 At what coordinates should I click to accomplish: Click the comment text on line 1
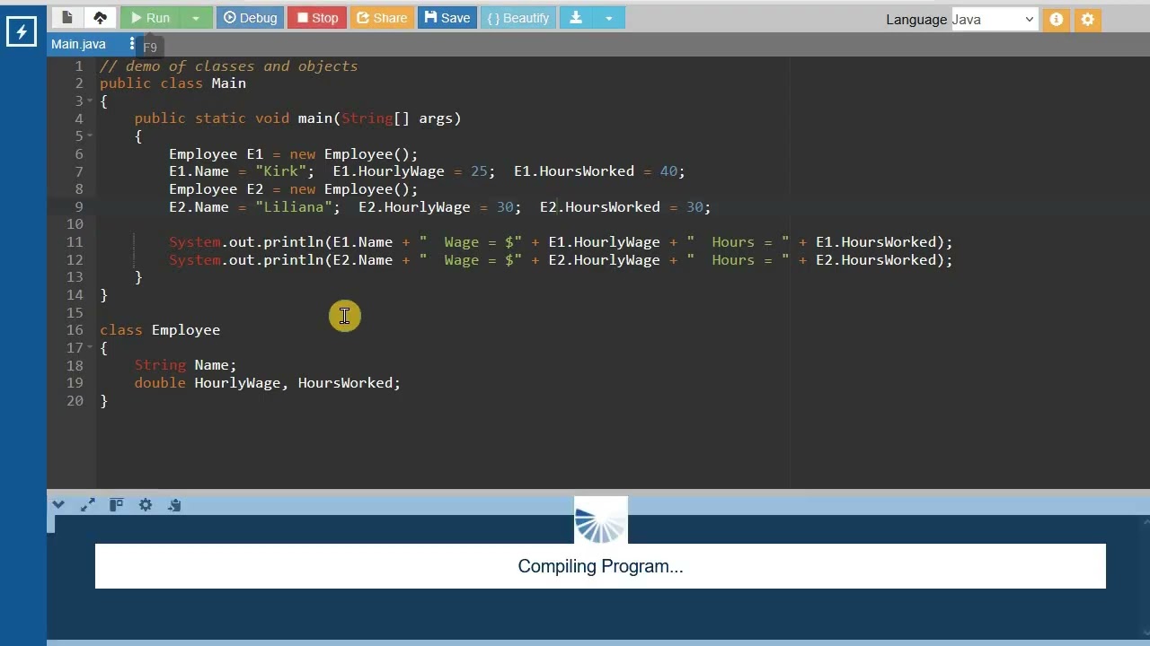coord(229,66)
